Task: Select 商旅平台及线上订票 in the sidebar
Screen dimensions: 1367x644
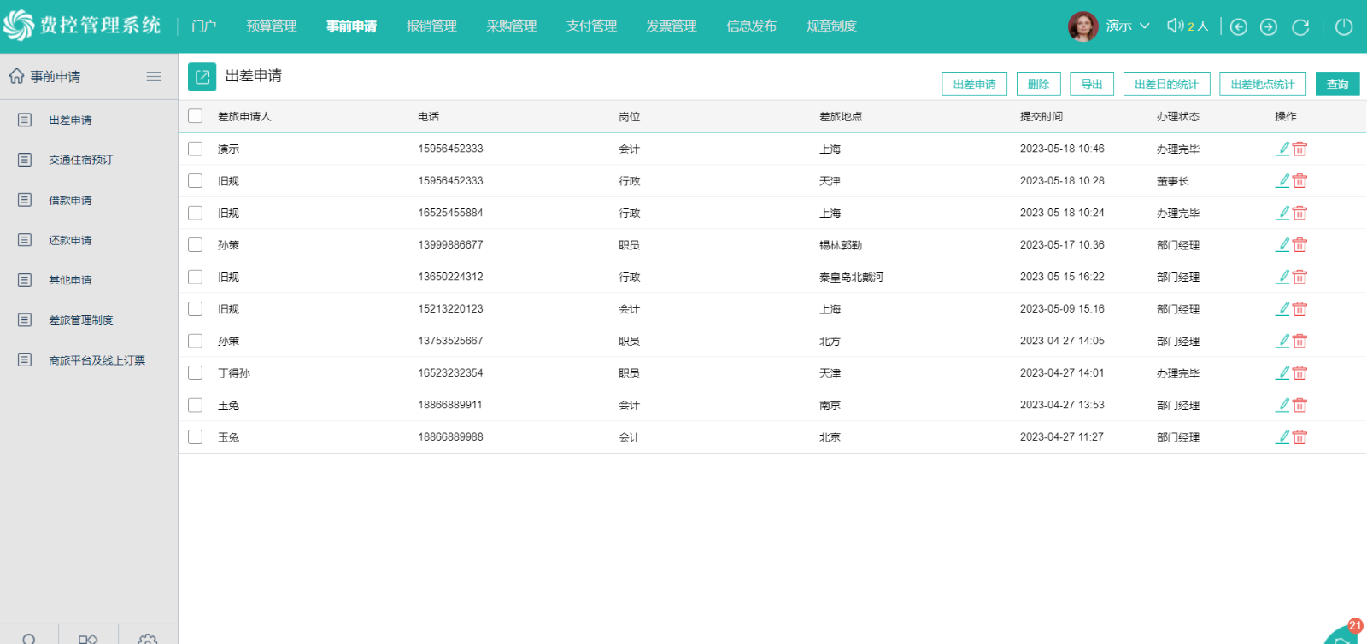Action: click(x=97, y=360)
